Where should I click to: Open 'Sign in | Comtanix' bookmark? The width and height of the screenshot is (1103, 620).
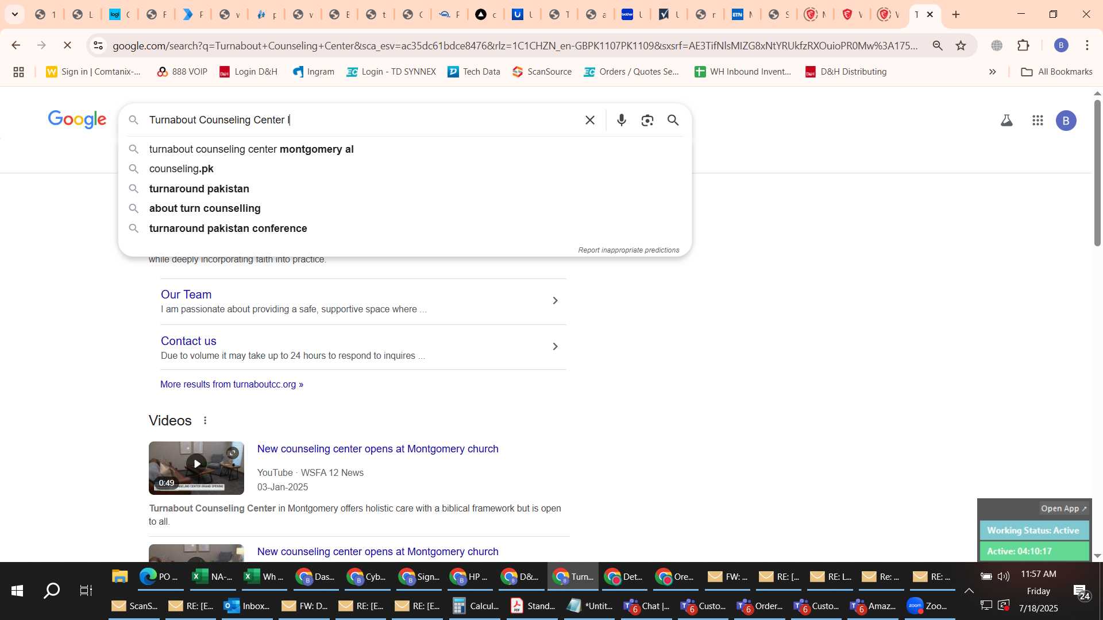(x=94, y=72)
